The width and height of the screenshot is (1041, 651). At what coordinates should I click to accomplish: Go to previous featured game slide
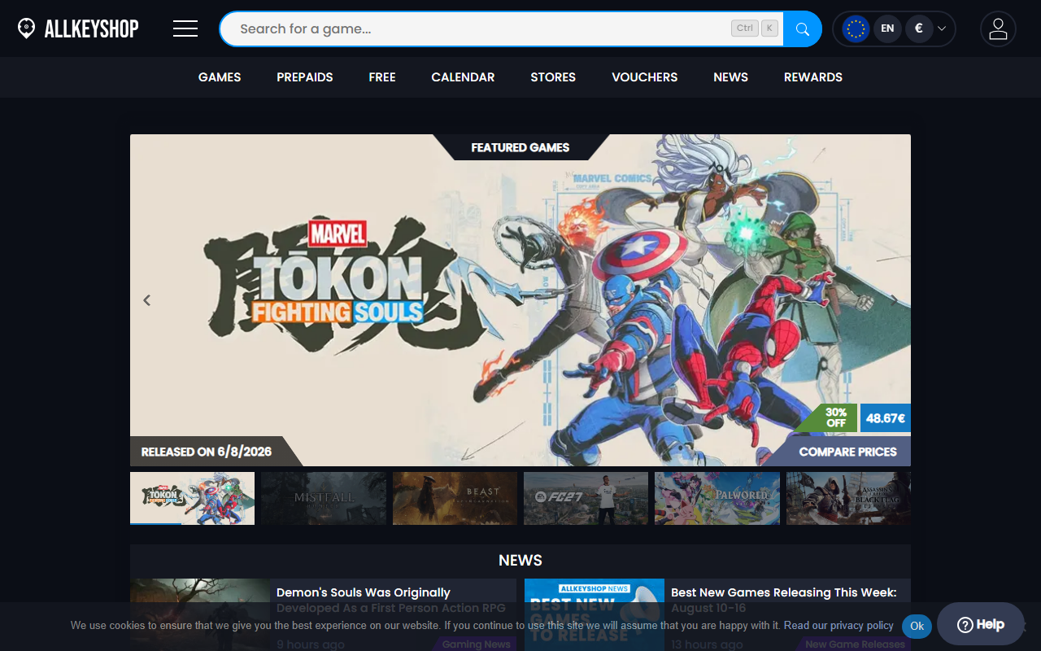[x=147, y=300]
